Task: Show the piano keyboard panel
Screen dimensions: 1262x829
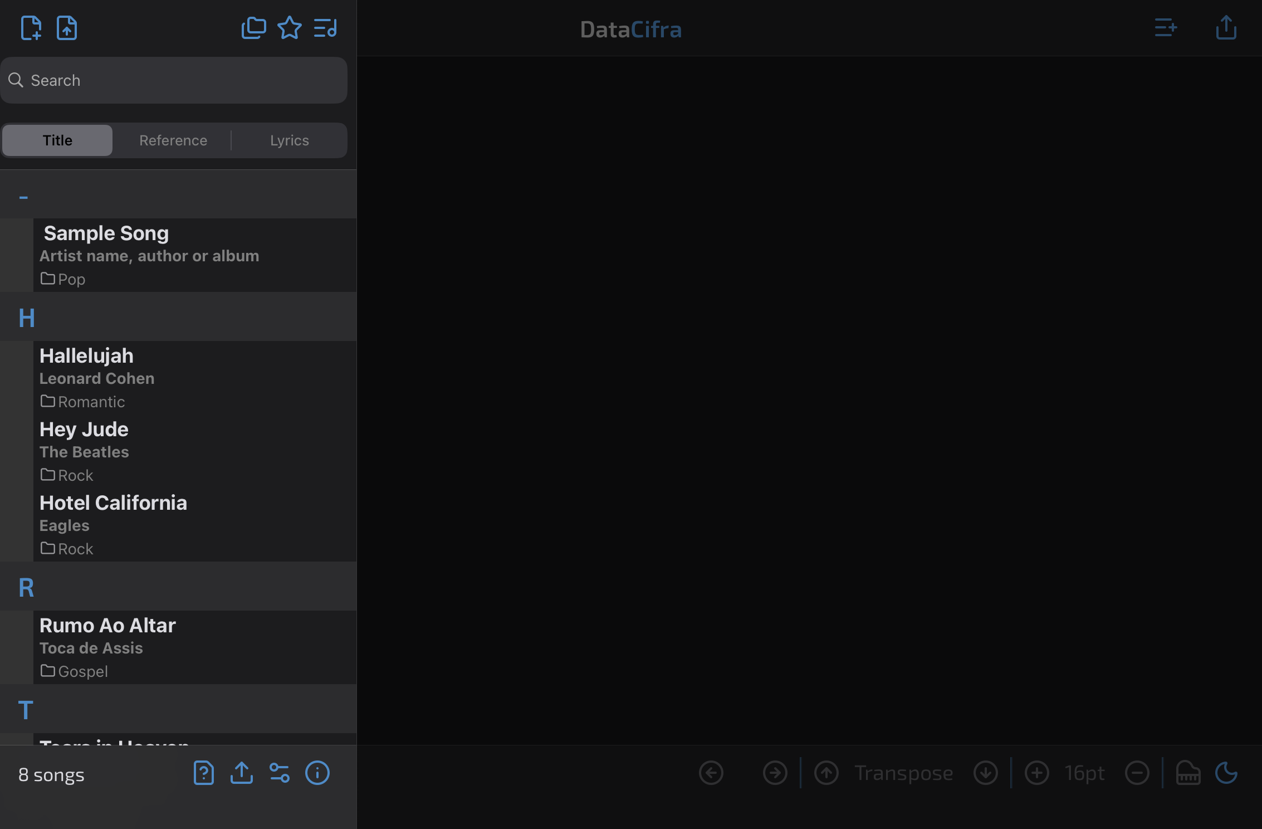Action: pos(1187,773)
